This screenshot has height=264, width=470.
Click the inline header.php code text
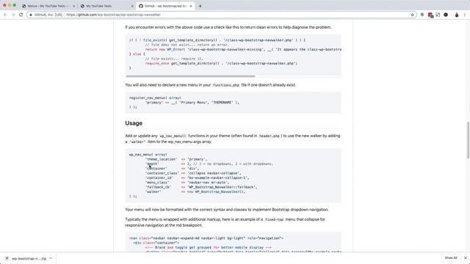pyautogui.click(x=270, y=136)
